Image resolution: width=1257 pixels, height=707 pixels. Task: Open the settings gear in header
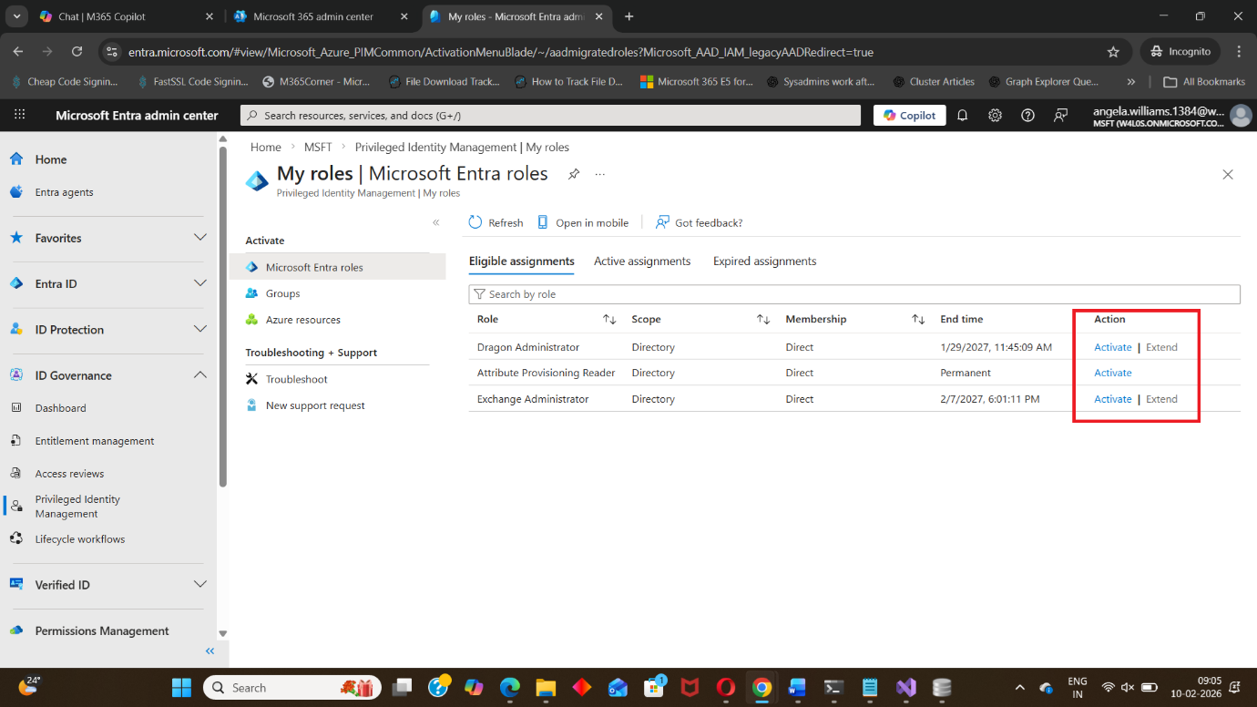coord(995,116)
